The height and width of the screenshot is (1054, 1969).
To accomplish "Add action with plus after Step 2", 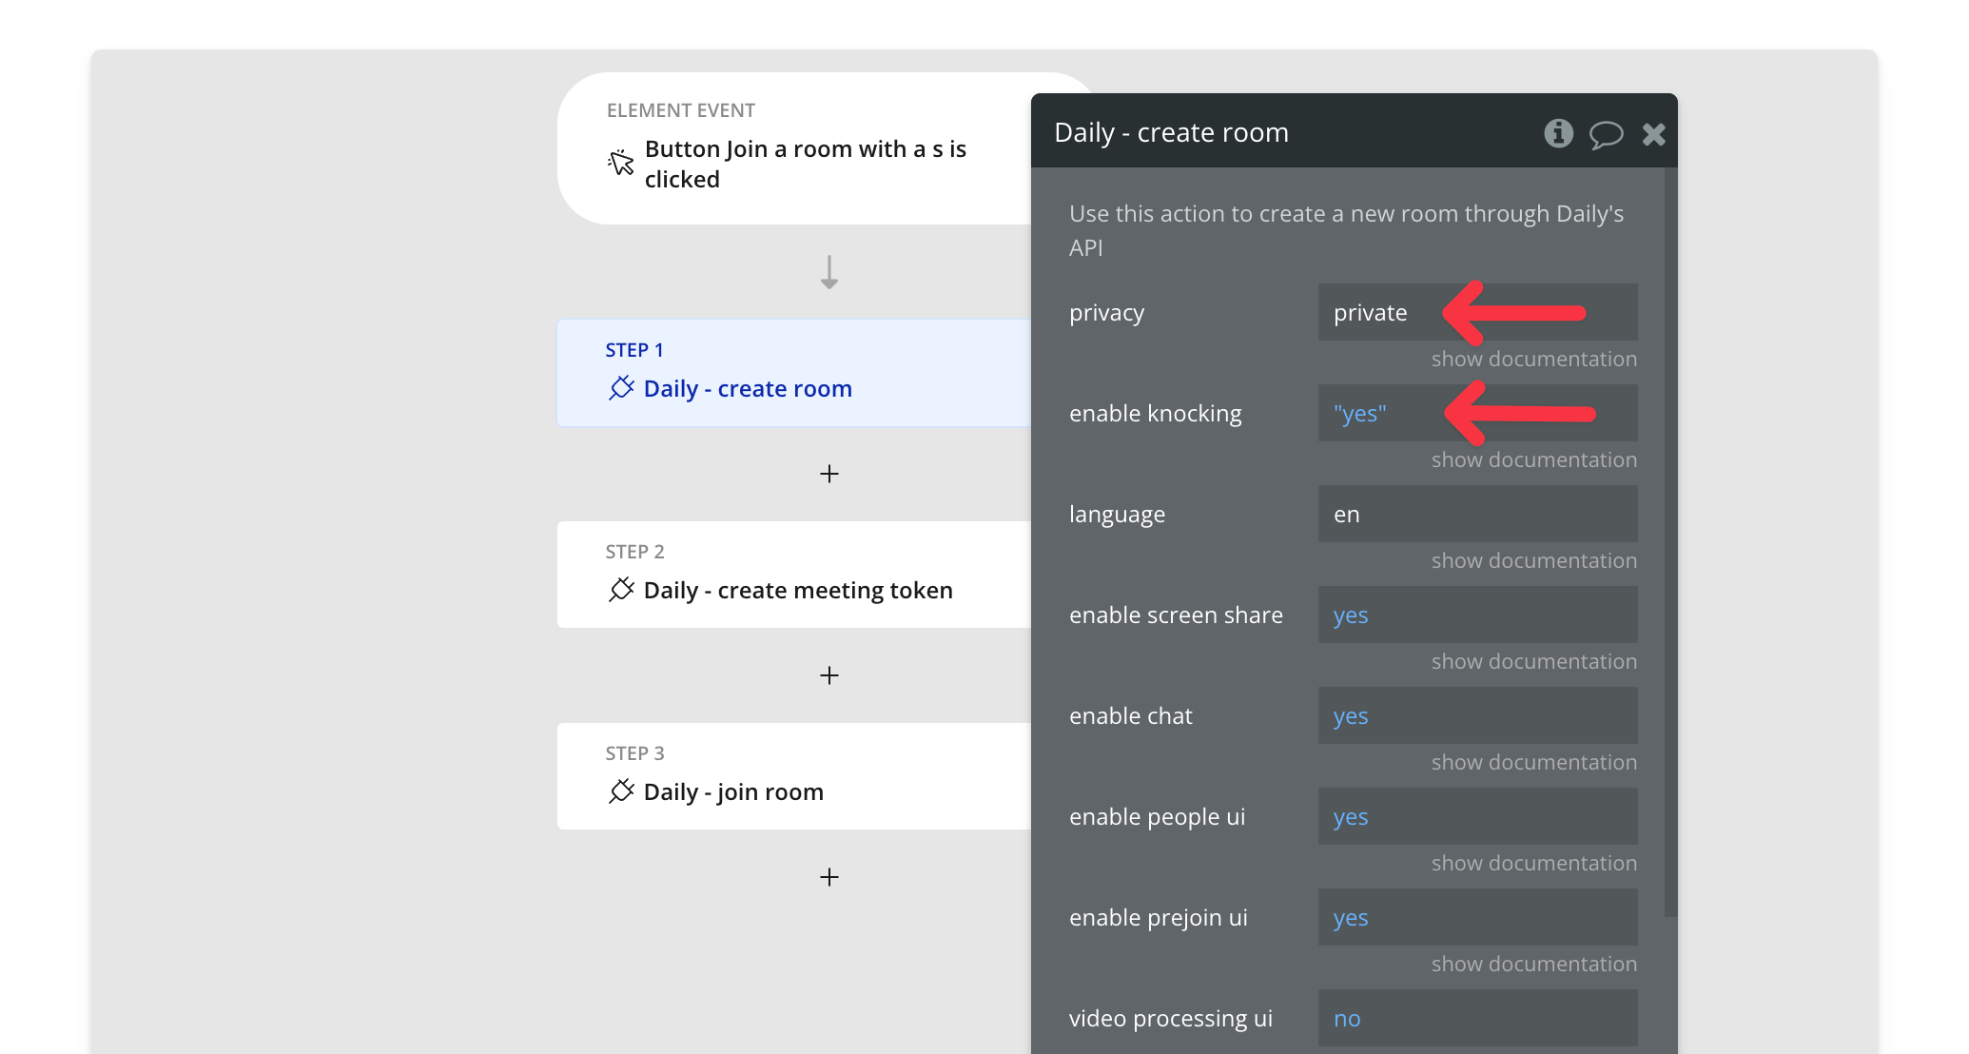I will point(829,675).
